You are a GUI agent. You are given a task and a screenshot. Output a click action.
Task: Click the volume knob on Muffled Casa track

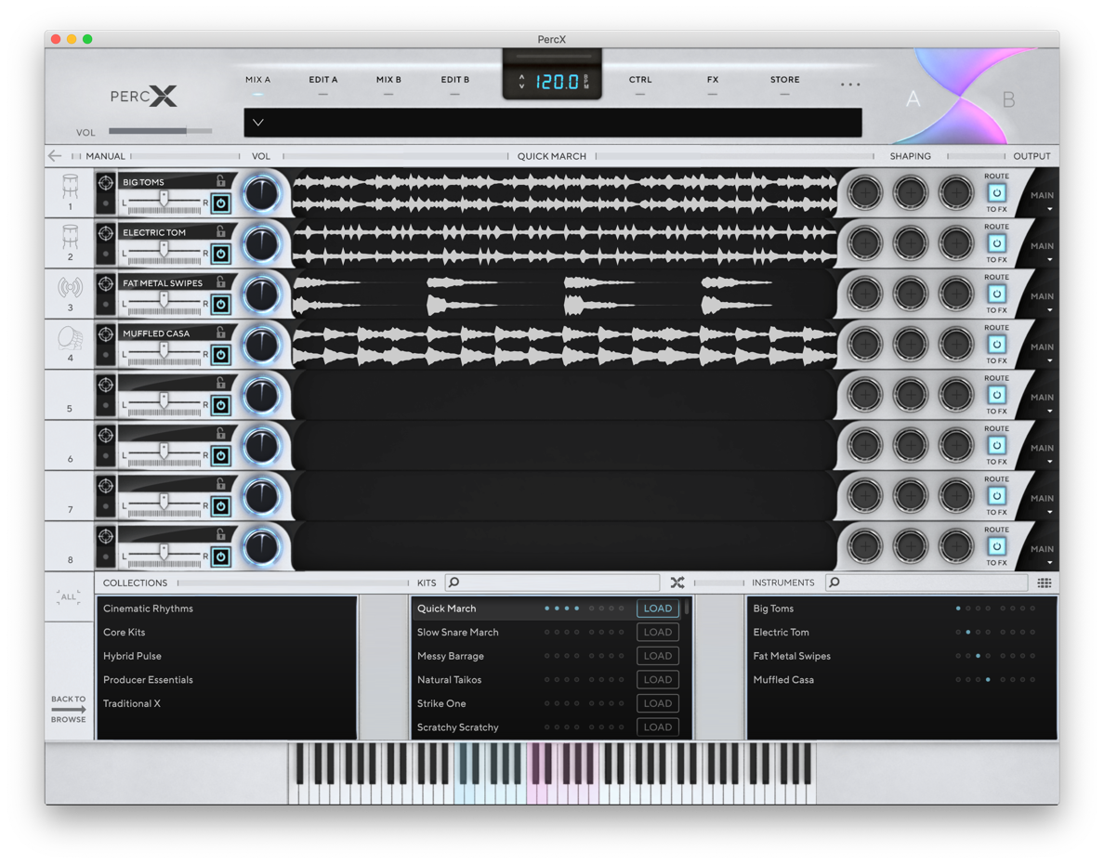(x=261, y=345)
